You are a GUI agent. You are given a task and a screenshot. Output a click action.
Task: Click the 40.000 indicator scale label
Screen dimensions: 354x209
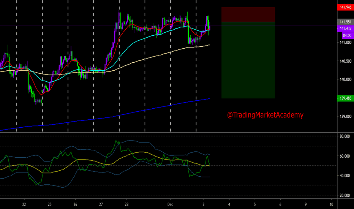pos(345,176)
